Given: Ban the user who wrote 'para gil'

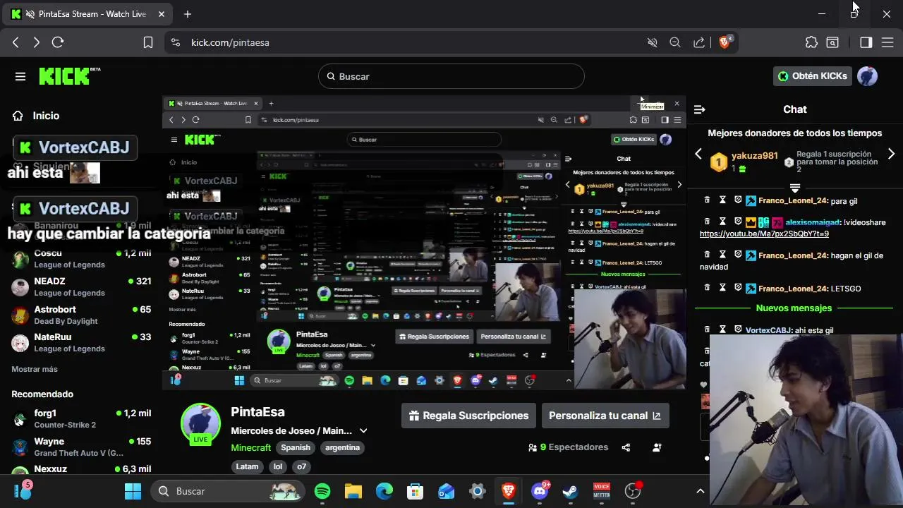Looking at the screenshot, I should pos(738,200).
